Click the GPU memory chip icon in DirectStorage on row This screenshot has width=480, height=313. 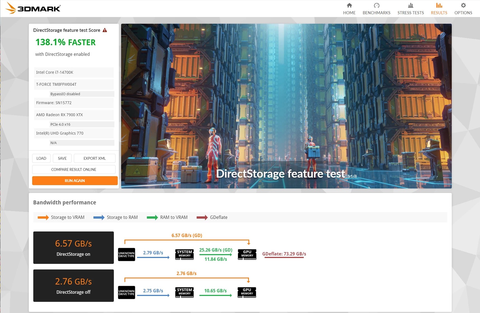pyautogui.click(x=247, y=254)
